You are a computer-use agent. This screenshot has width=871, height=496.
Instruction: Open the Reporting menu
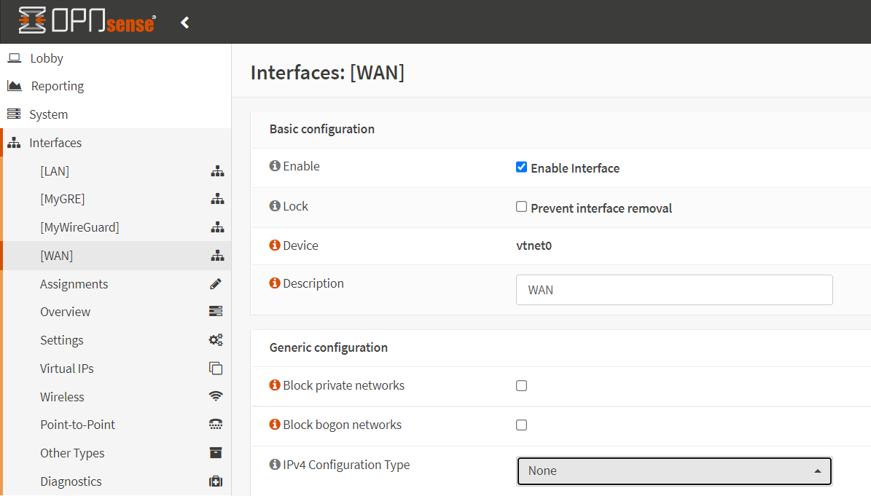click(x=57, y=86)
